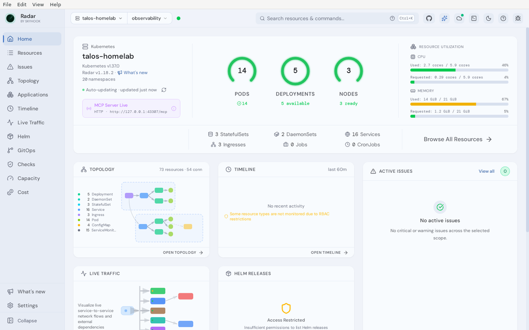Click the Deployments gauge showing 5
Screen dimensions: 529x330
295,71
